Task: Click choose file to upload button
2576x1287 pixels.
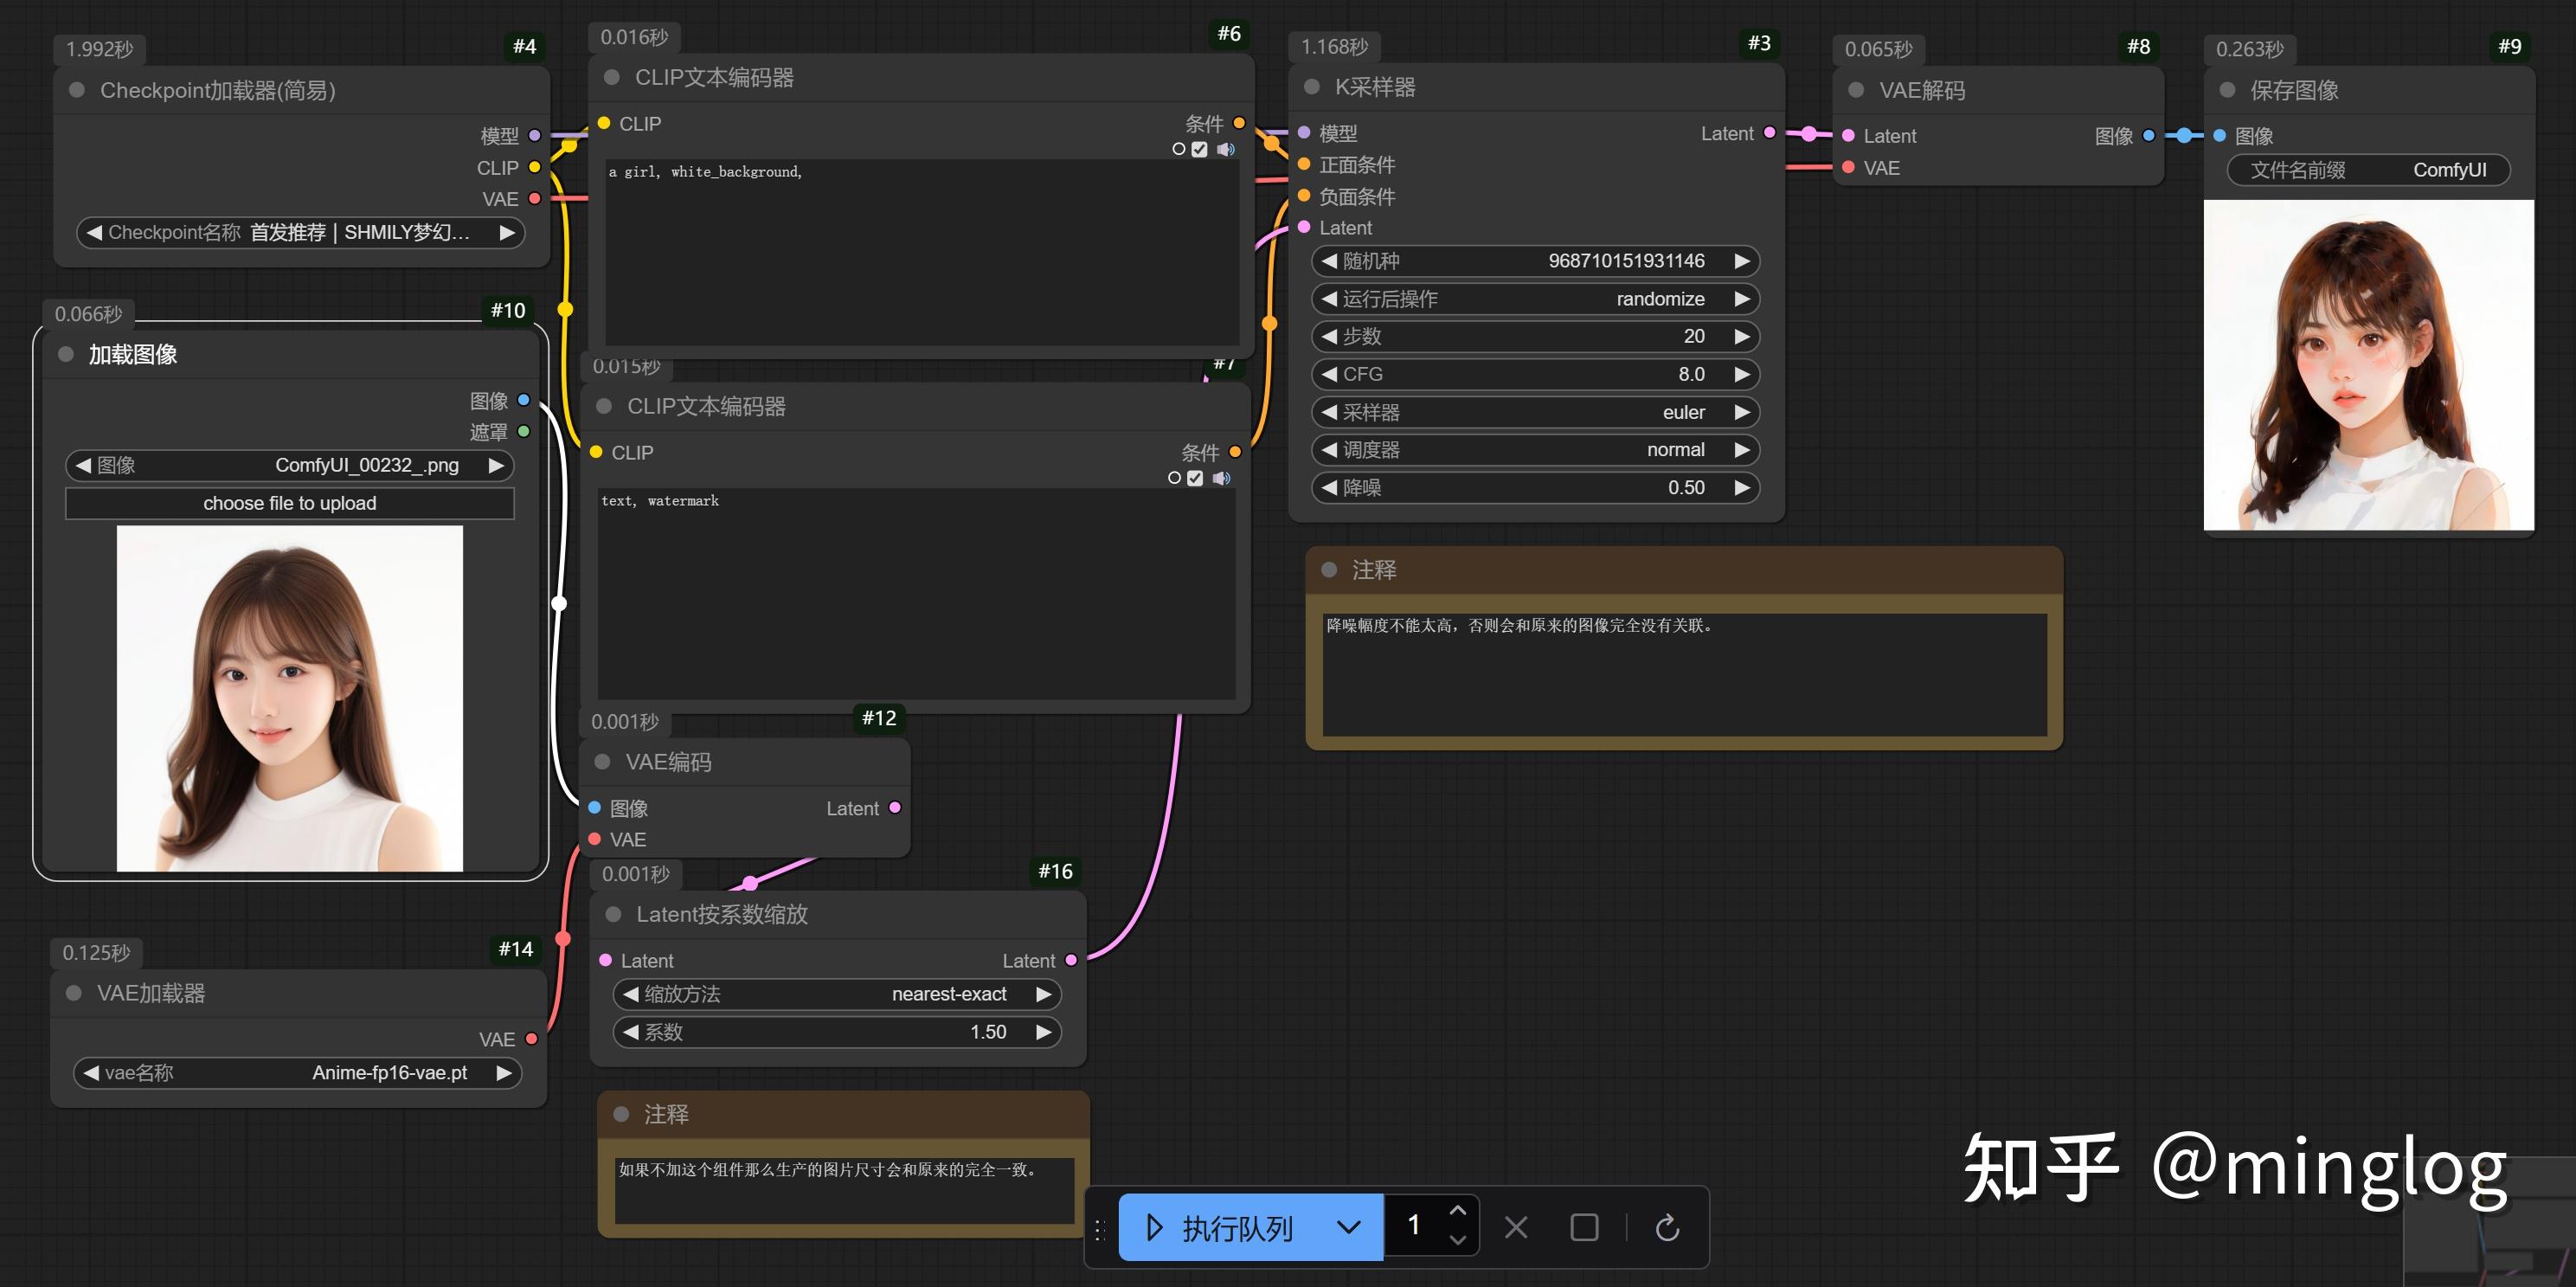Action: click(290, 503)
